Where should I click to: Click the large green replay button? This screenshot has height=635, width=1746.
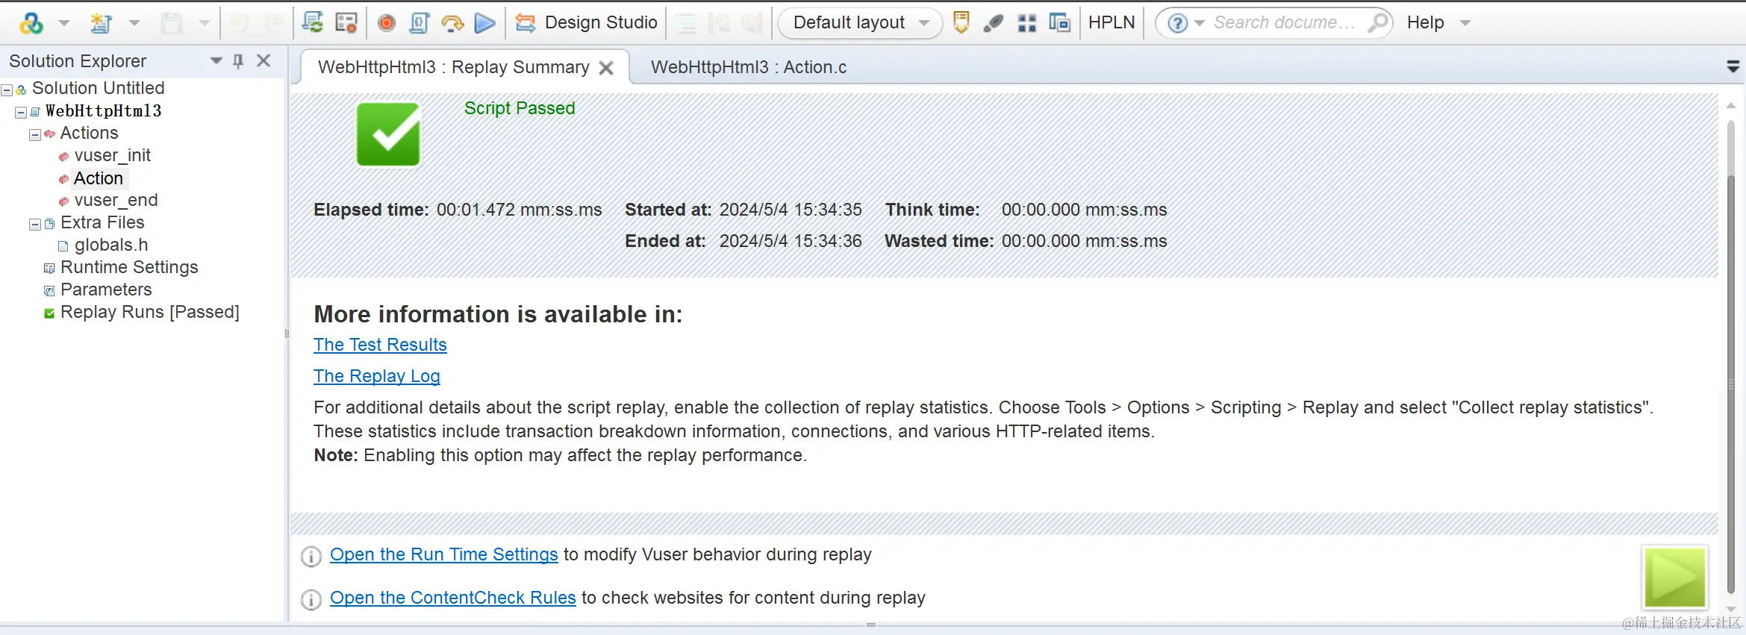pos(1675,578)
